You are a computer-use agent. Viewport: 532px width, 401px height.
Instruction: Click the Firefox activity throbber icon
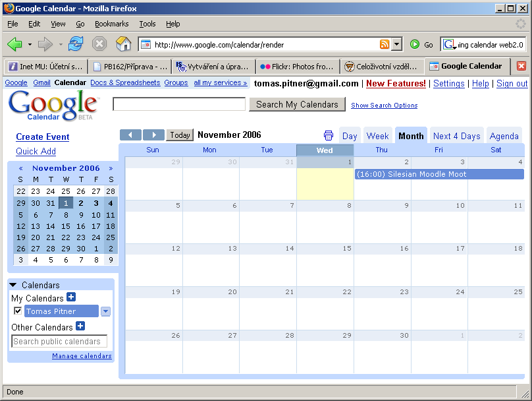(520, 24)
